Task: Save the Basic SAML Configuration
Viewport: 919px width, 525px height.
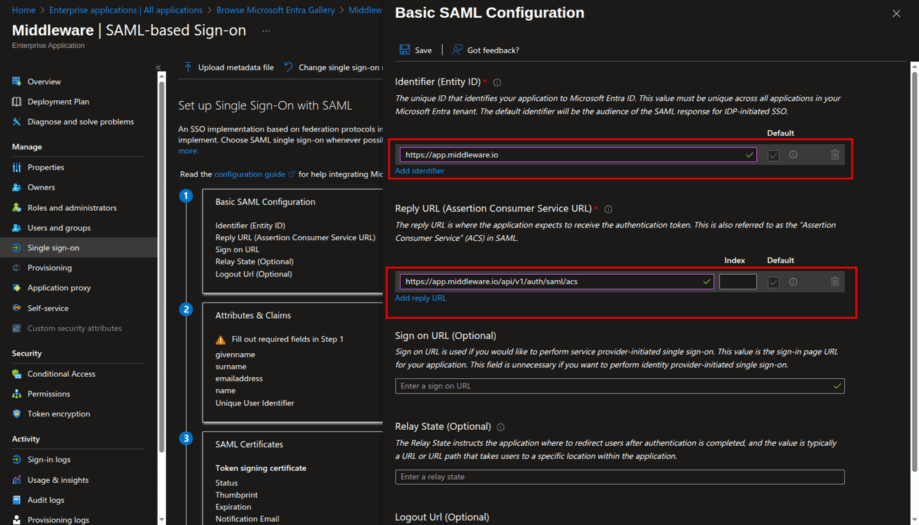Action: click(416, 49)
